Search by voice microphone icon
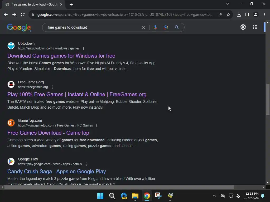The height and width of the screenshot is (202, 270). 155,27
